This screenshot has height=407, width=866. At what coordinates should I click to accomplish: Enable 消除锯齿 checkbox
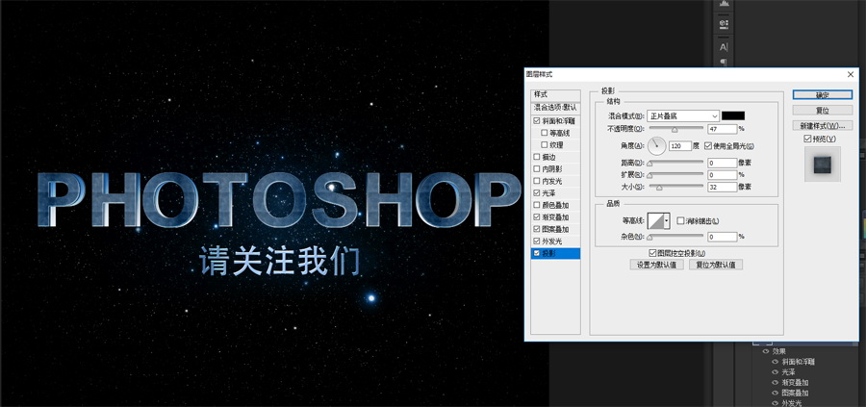[x=680, y=221]
